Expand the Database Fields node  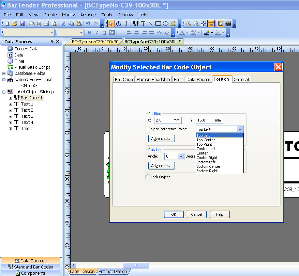pos(4,74)
